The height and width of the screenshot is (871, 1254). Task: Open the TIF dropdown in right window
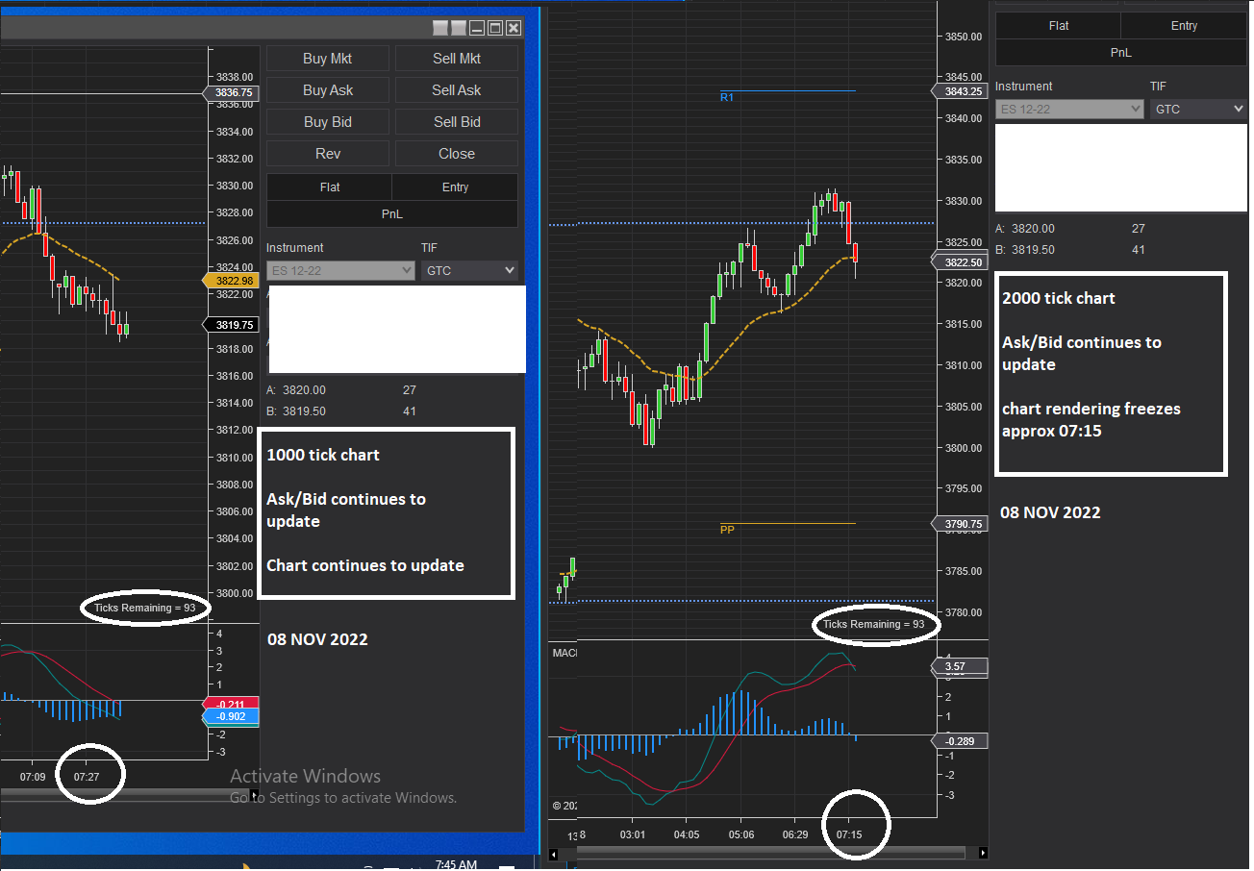point(1198,110)
